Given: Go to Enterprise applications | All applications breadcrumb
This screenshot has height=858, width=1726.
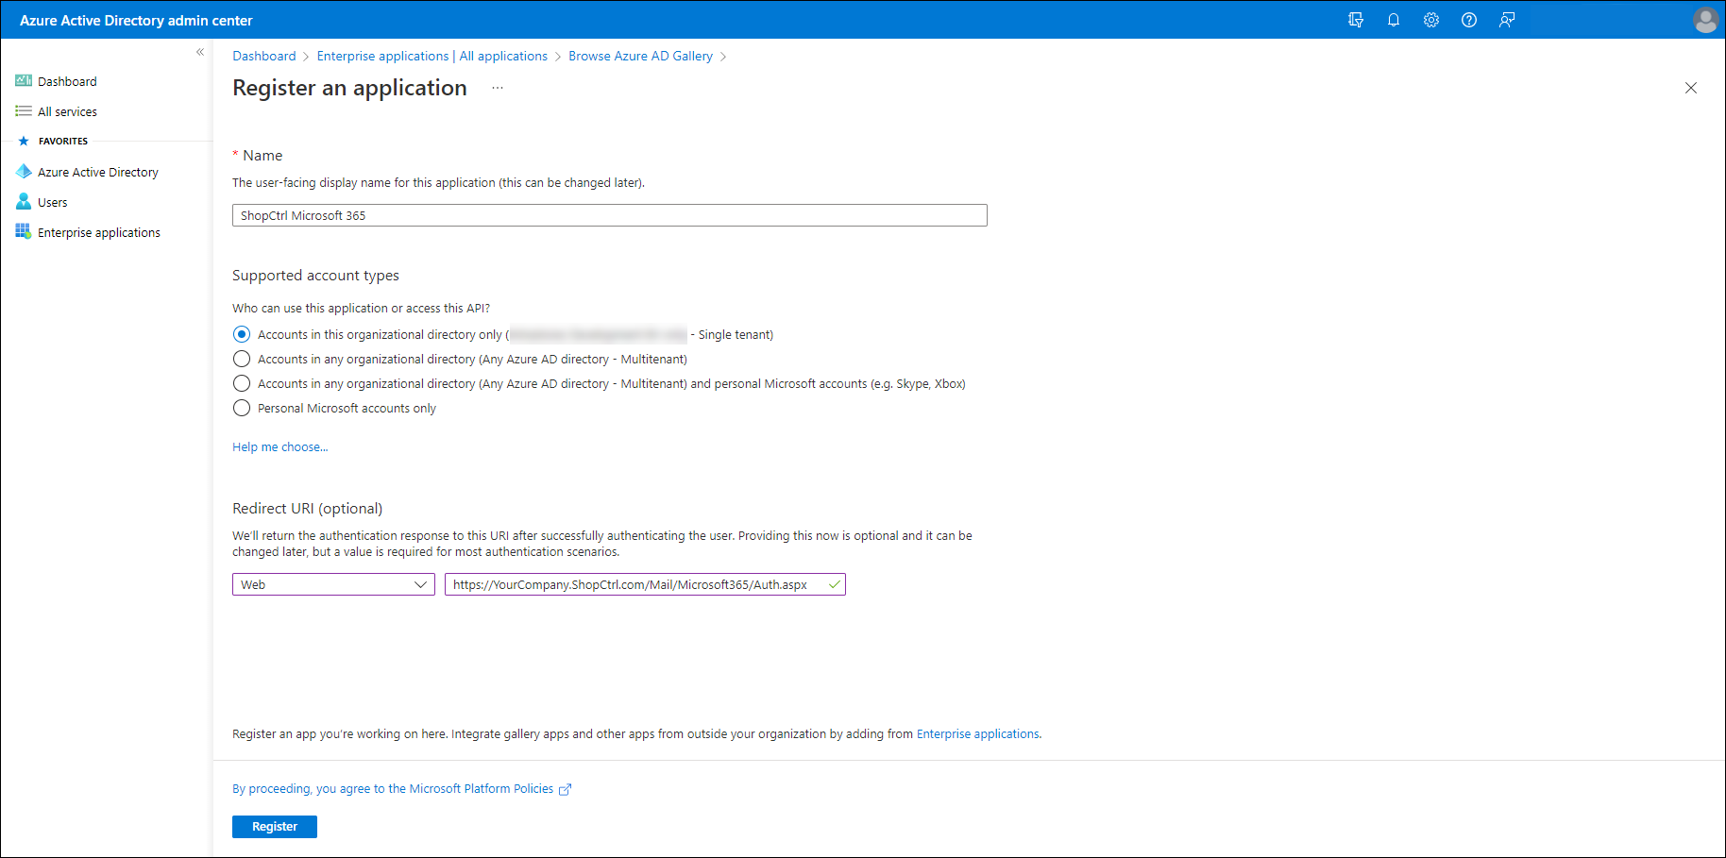Looking at the screenshot, I should tap(432, 56).
